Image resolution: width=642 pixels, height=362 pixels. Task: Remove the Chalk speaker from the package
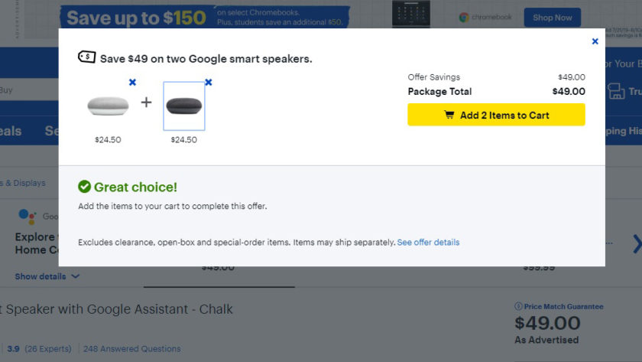click(x=132, y=83)
